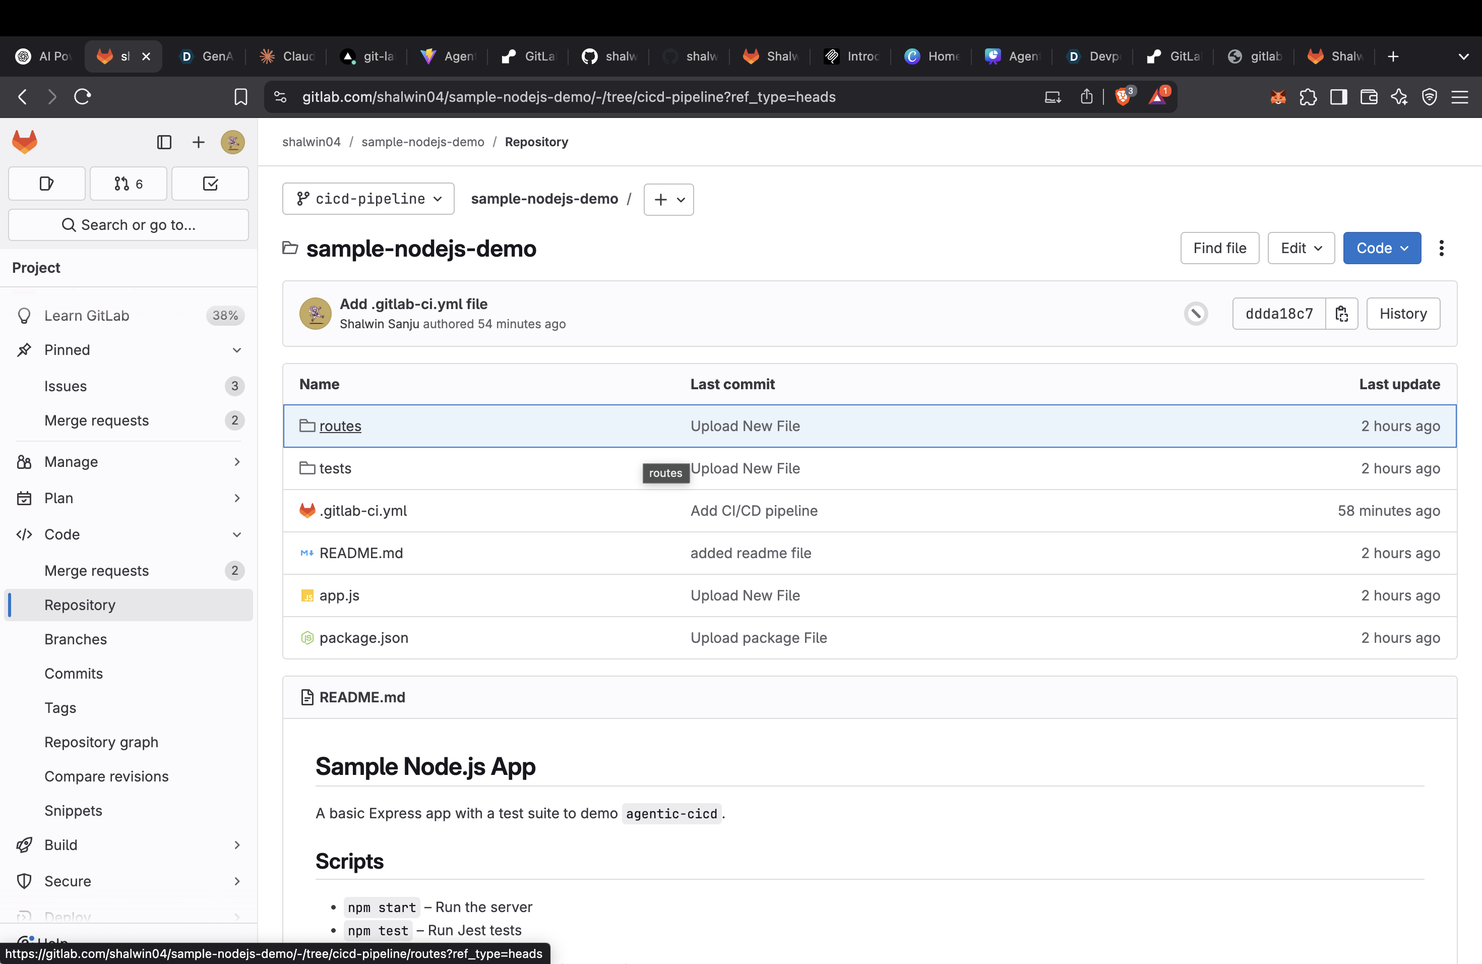Screen dimensions: 1482x964
Task: Click the Learn GitLab 38% progress badge
Action: click(x=225, y=316)
